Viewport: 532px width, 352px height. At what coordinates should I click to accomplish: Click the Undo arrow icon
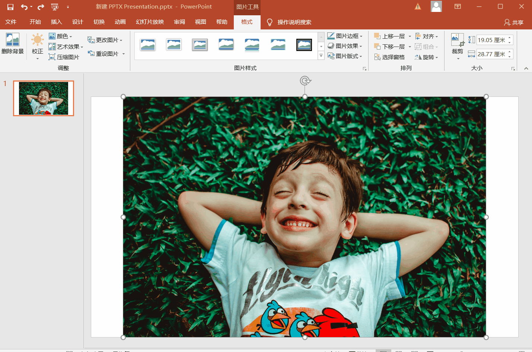(x=24, y=7)
